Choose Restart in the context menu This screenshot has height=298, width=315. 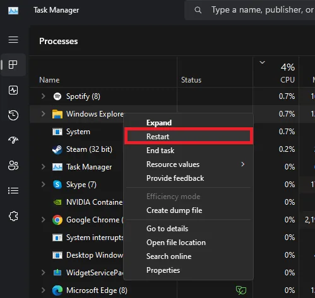click(189, 137)
